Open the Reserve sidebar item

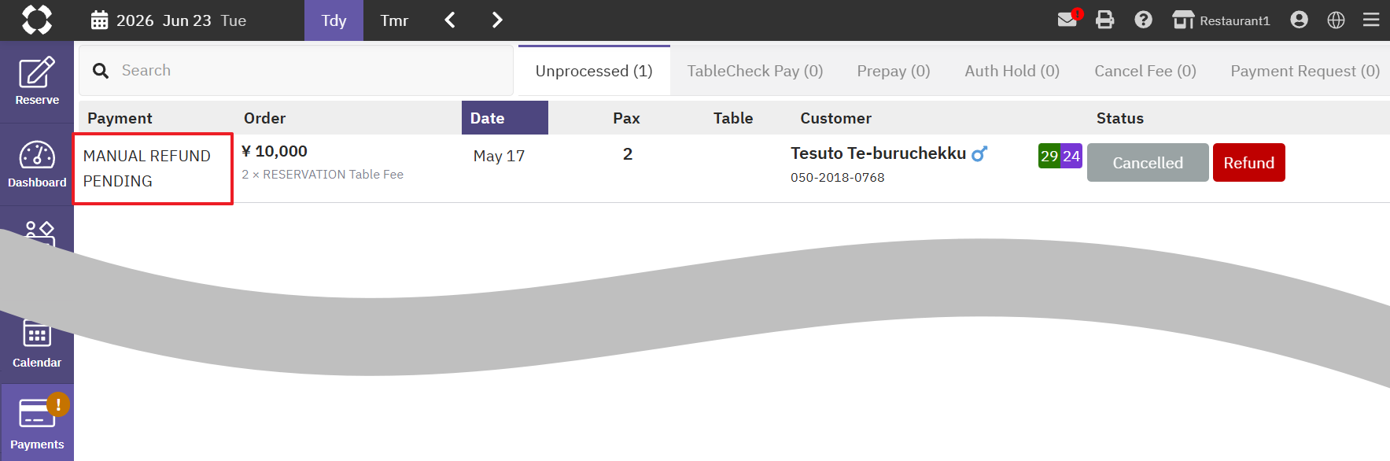[x=37, y=82]
